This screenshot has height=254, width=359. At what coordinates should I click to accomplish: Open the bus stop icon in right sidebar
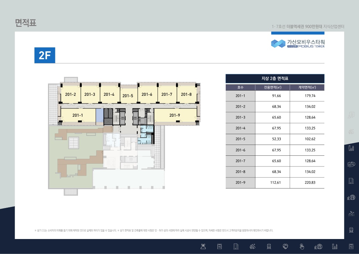(351, 197)
